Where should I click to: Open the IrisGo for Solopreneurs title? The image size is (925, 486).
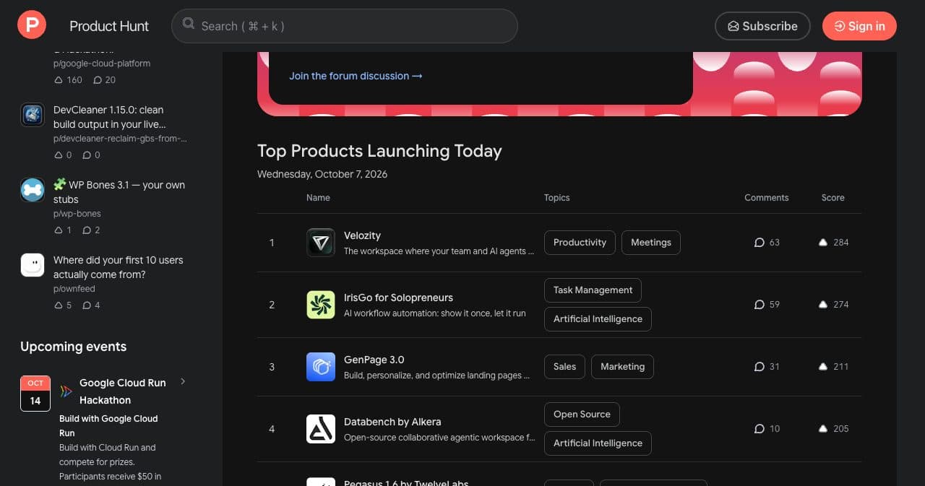coord(398,298)
